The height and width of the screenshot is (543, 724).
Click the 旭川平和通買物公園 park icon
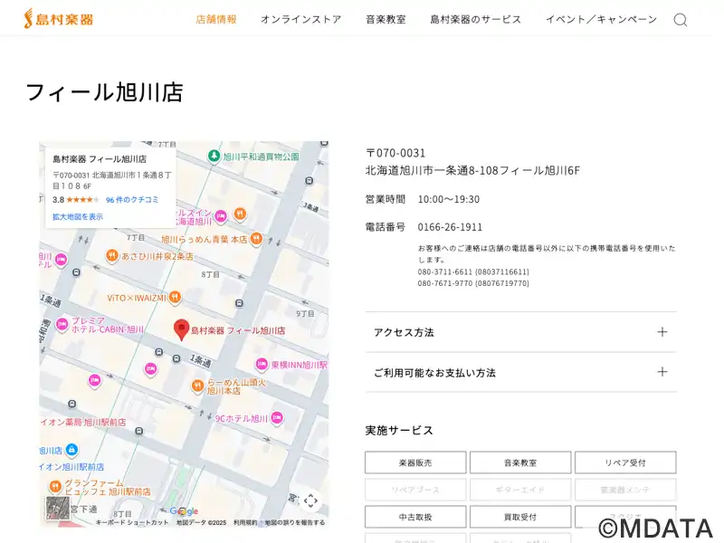click(x=214, y=156)
